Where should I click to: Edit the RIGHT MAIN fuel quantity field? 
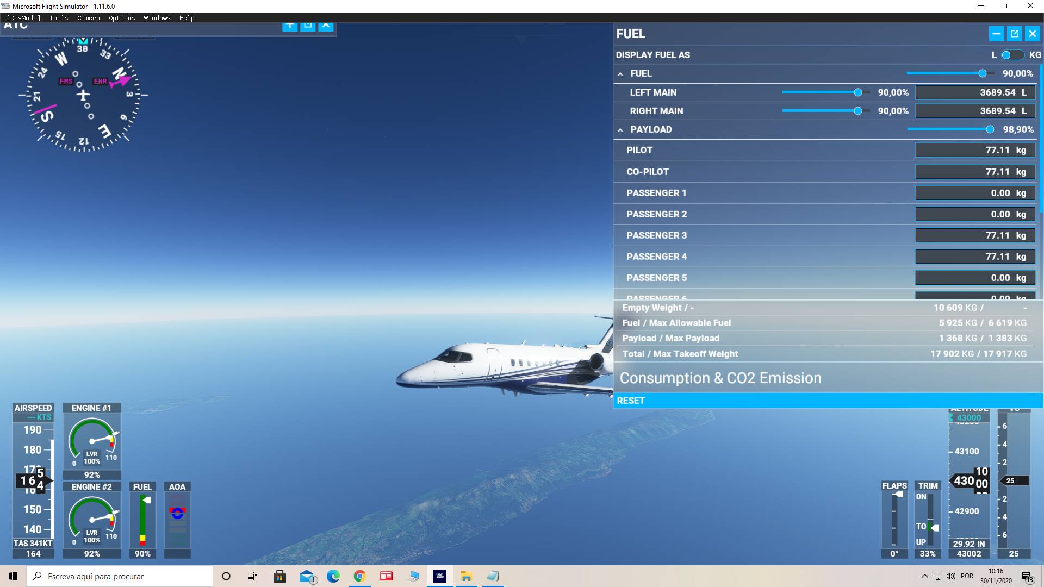click(x=975, y=111)
